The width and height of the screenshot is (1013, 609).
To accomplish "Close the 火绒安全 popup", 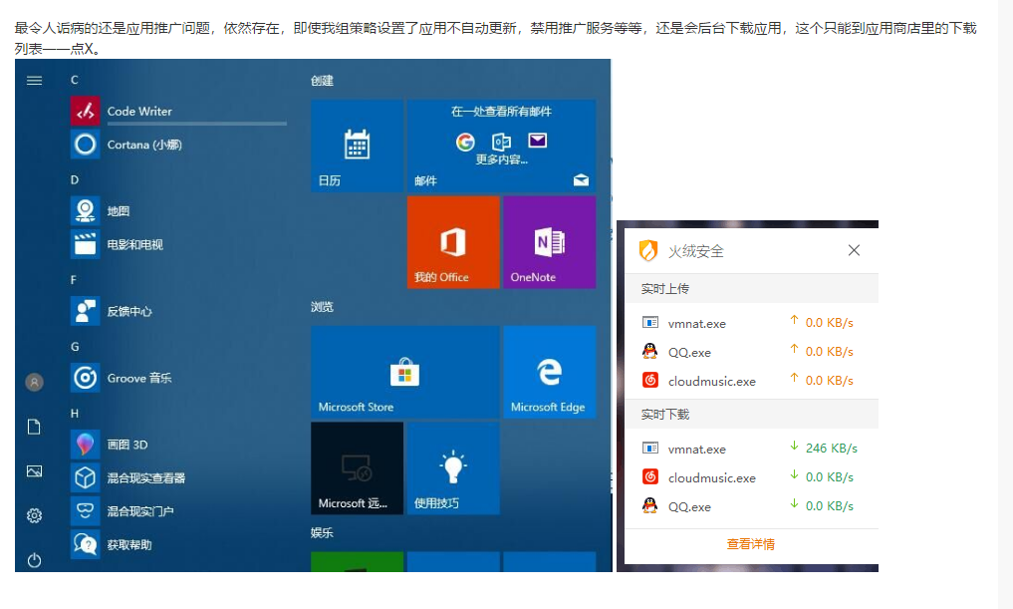I will click(854, 250).
